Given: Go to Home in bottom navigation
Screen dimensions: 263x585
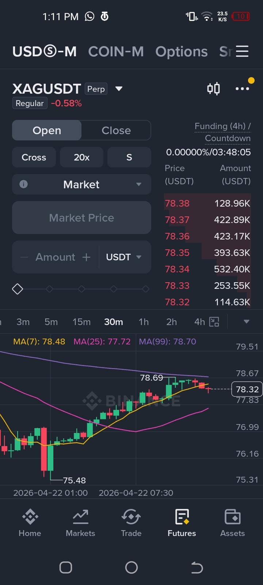Looking at the screenshot, I should (x=30, y=523).
